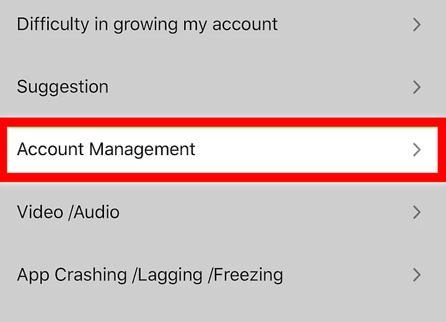Click blank middle area of Suggestion row

tap(260, 87)
